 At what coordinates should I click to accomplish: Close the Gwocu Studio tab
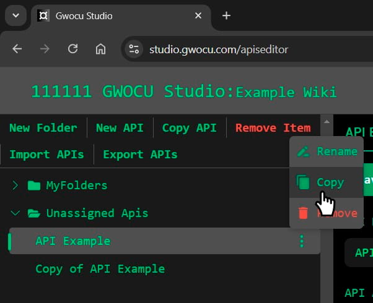198,15
